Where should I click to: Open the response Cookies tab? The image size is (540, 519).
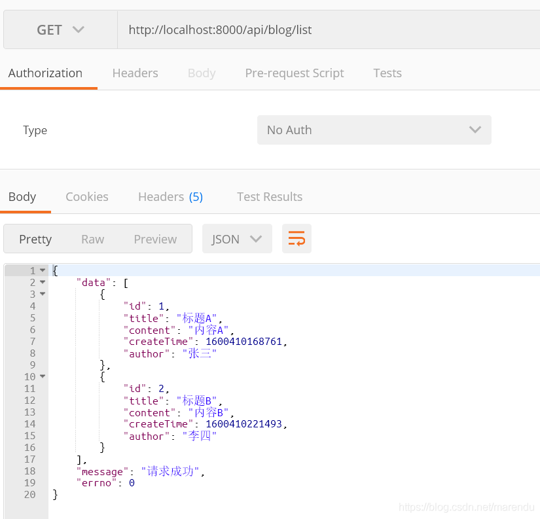[x=87, y=196]
